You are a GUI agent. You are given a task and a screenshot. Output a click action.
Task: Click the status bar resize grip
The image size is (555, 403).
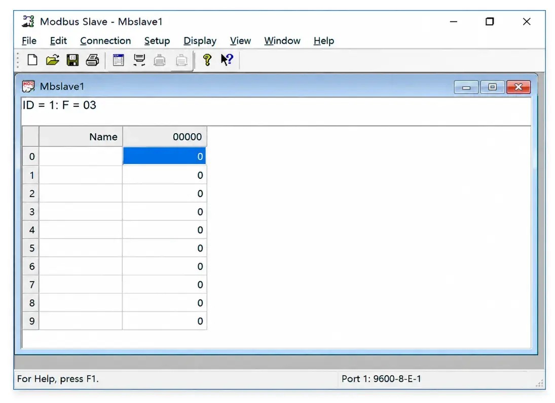(539, 383)
